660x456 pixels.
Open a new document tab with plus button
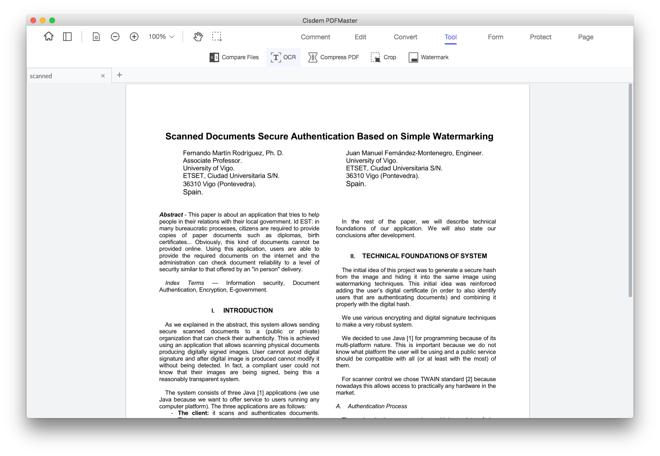click(x=119, y=75)
